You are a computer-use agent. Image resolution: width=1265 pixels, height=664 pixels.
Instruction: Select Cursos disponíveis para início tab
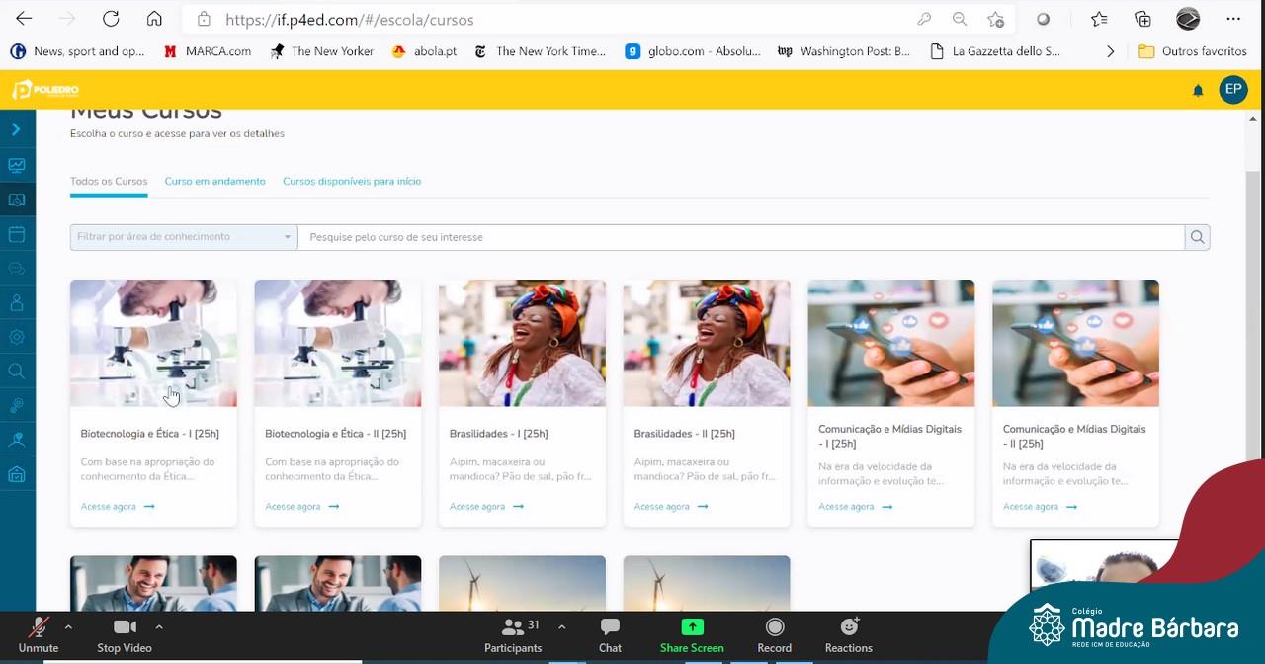click(x=352, y=182)
